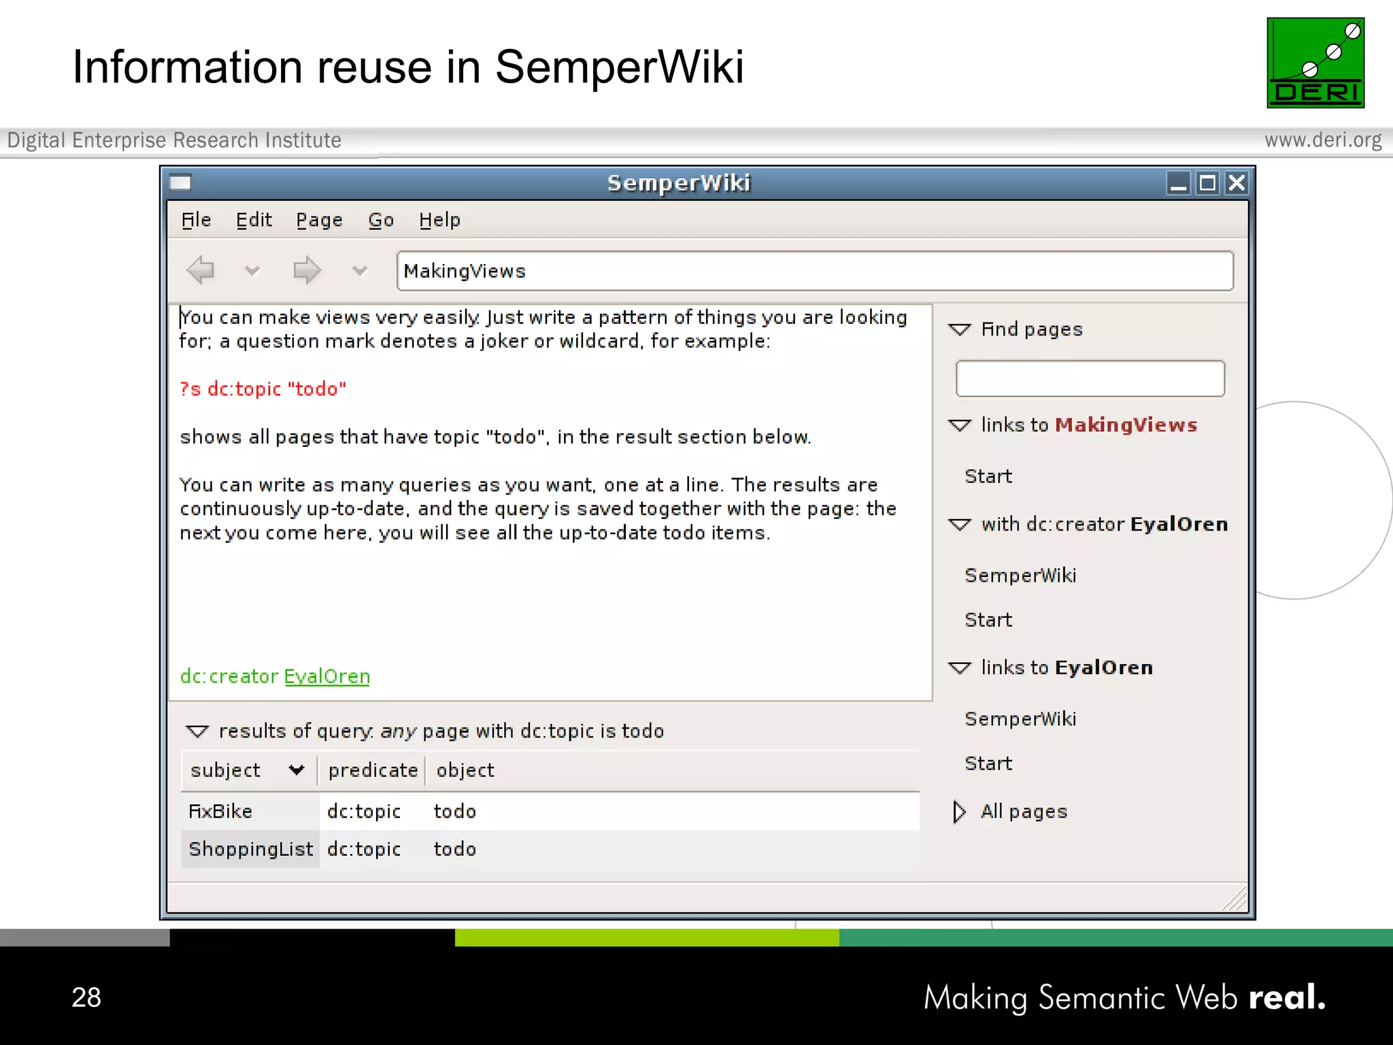Open Start under links to EyalOren
Screen dimensions: 1393x1045
click(x=988, y=763)
